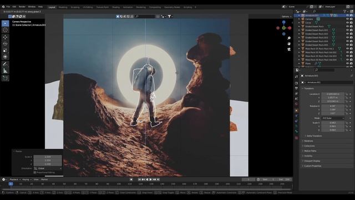Click the outliner filter funnel icon
The width and height of the screenshot is (355, 200).
[x=344, y=11]
